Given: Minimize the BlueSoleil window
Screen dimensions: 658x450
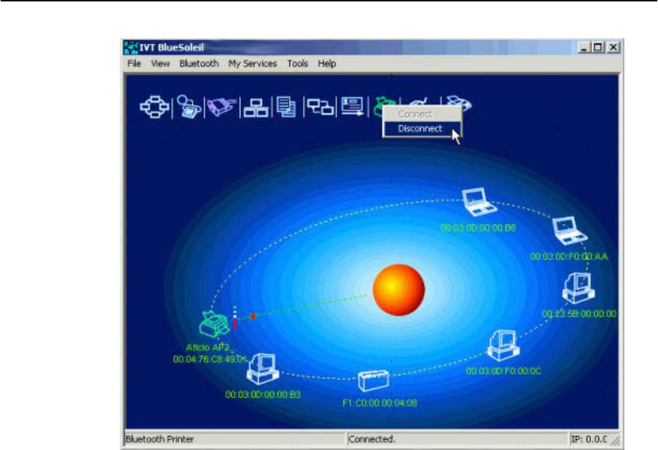Looking at the screenshot, I should pos(584,48).
